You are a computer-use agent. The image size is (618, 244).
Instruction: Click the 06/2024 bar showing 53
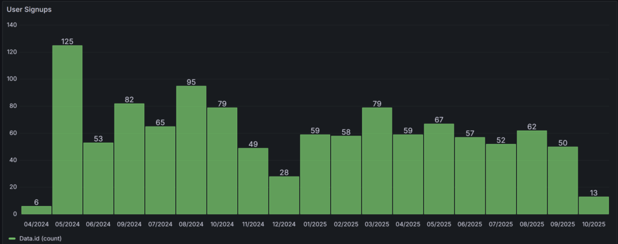click(98, 178)
